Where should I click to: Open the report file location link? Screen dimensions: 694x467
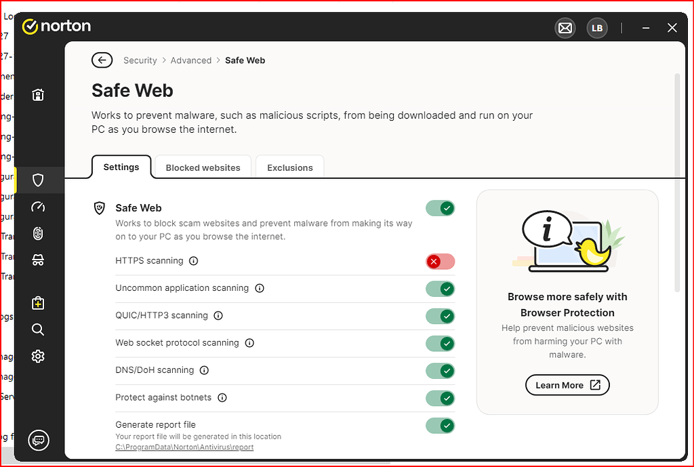(184, 447)
